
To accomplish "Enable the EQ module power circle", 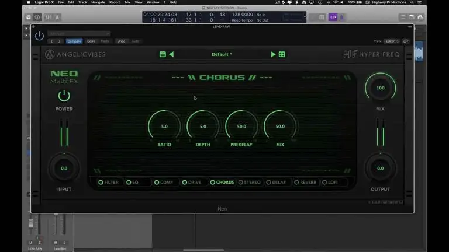I will [x=129, y=182].
